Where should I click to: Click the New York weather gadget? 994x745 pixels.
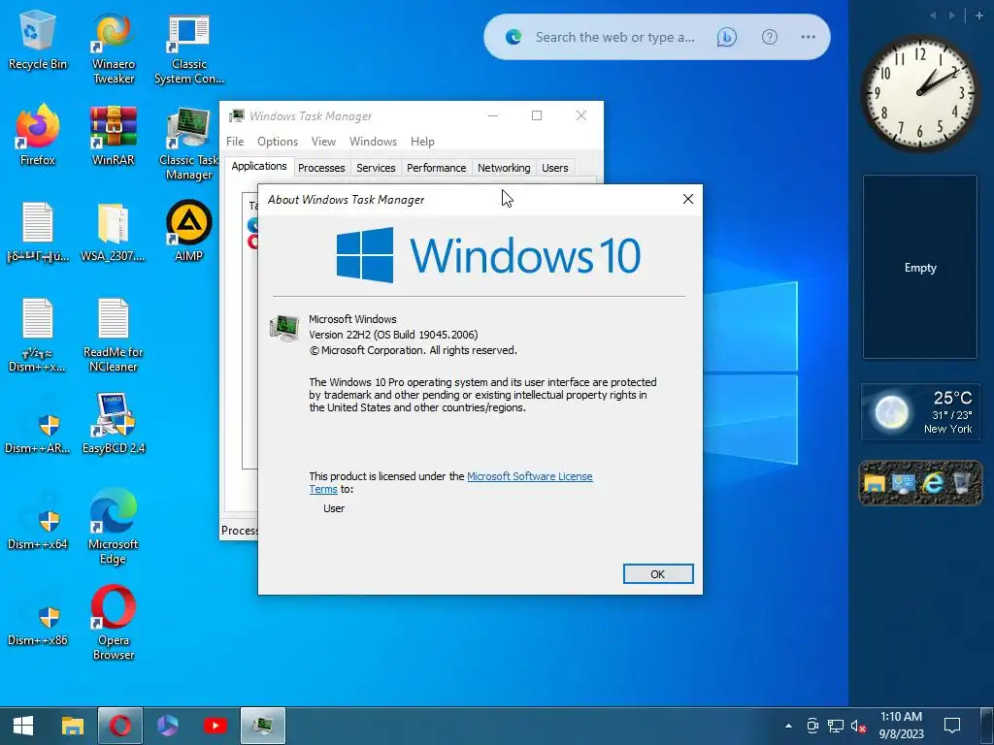(920, 412)
